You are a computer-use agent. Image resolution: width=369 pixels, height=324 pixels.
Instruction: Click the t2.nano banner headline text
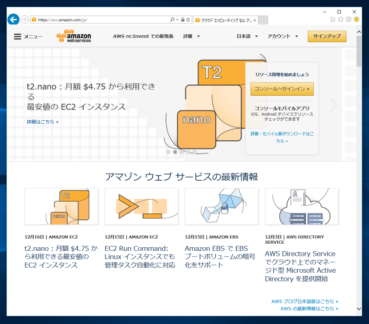point(91,97)
